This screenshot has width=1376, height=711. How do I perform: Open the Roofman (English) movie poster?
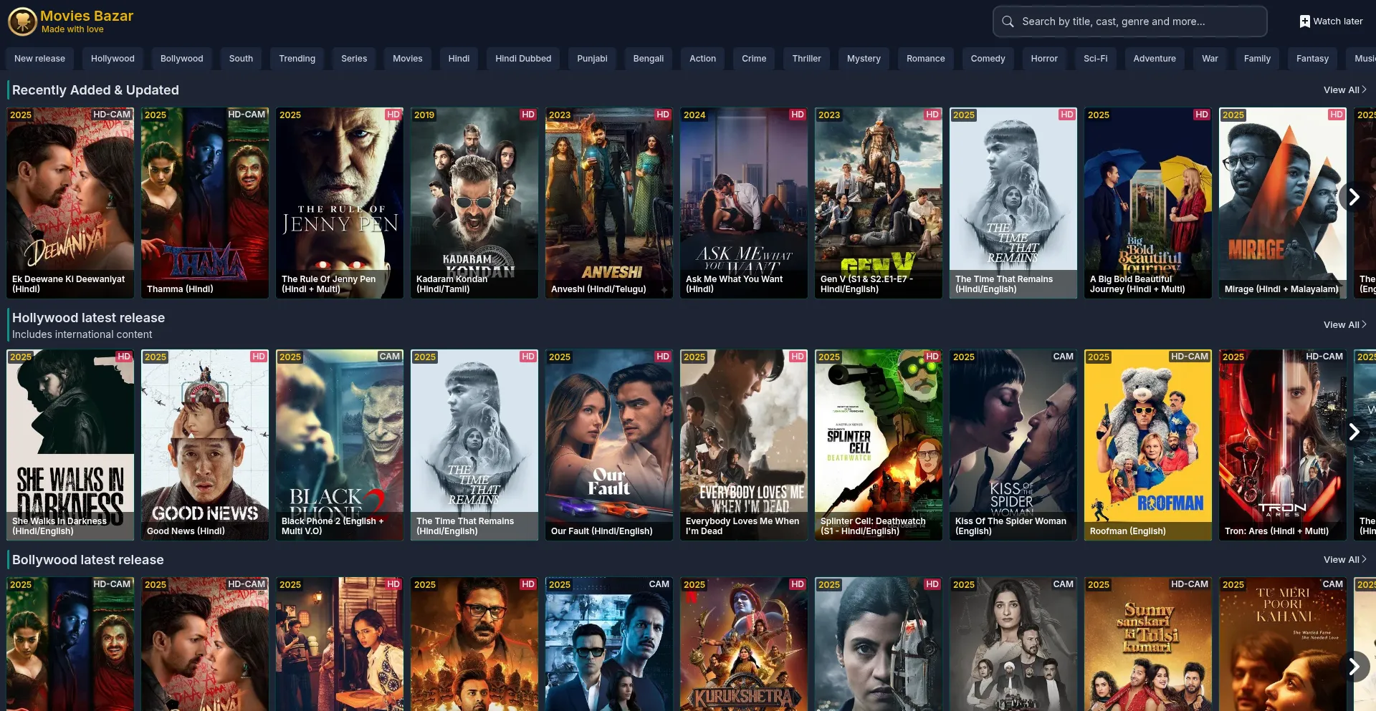[x=1147, y=444]
